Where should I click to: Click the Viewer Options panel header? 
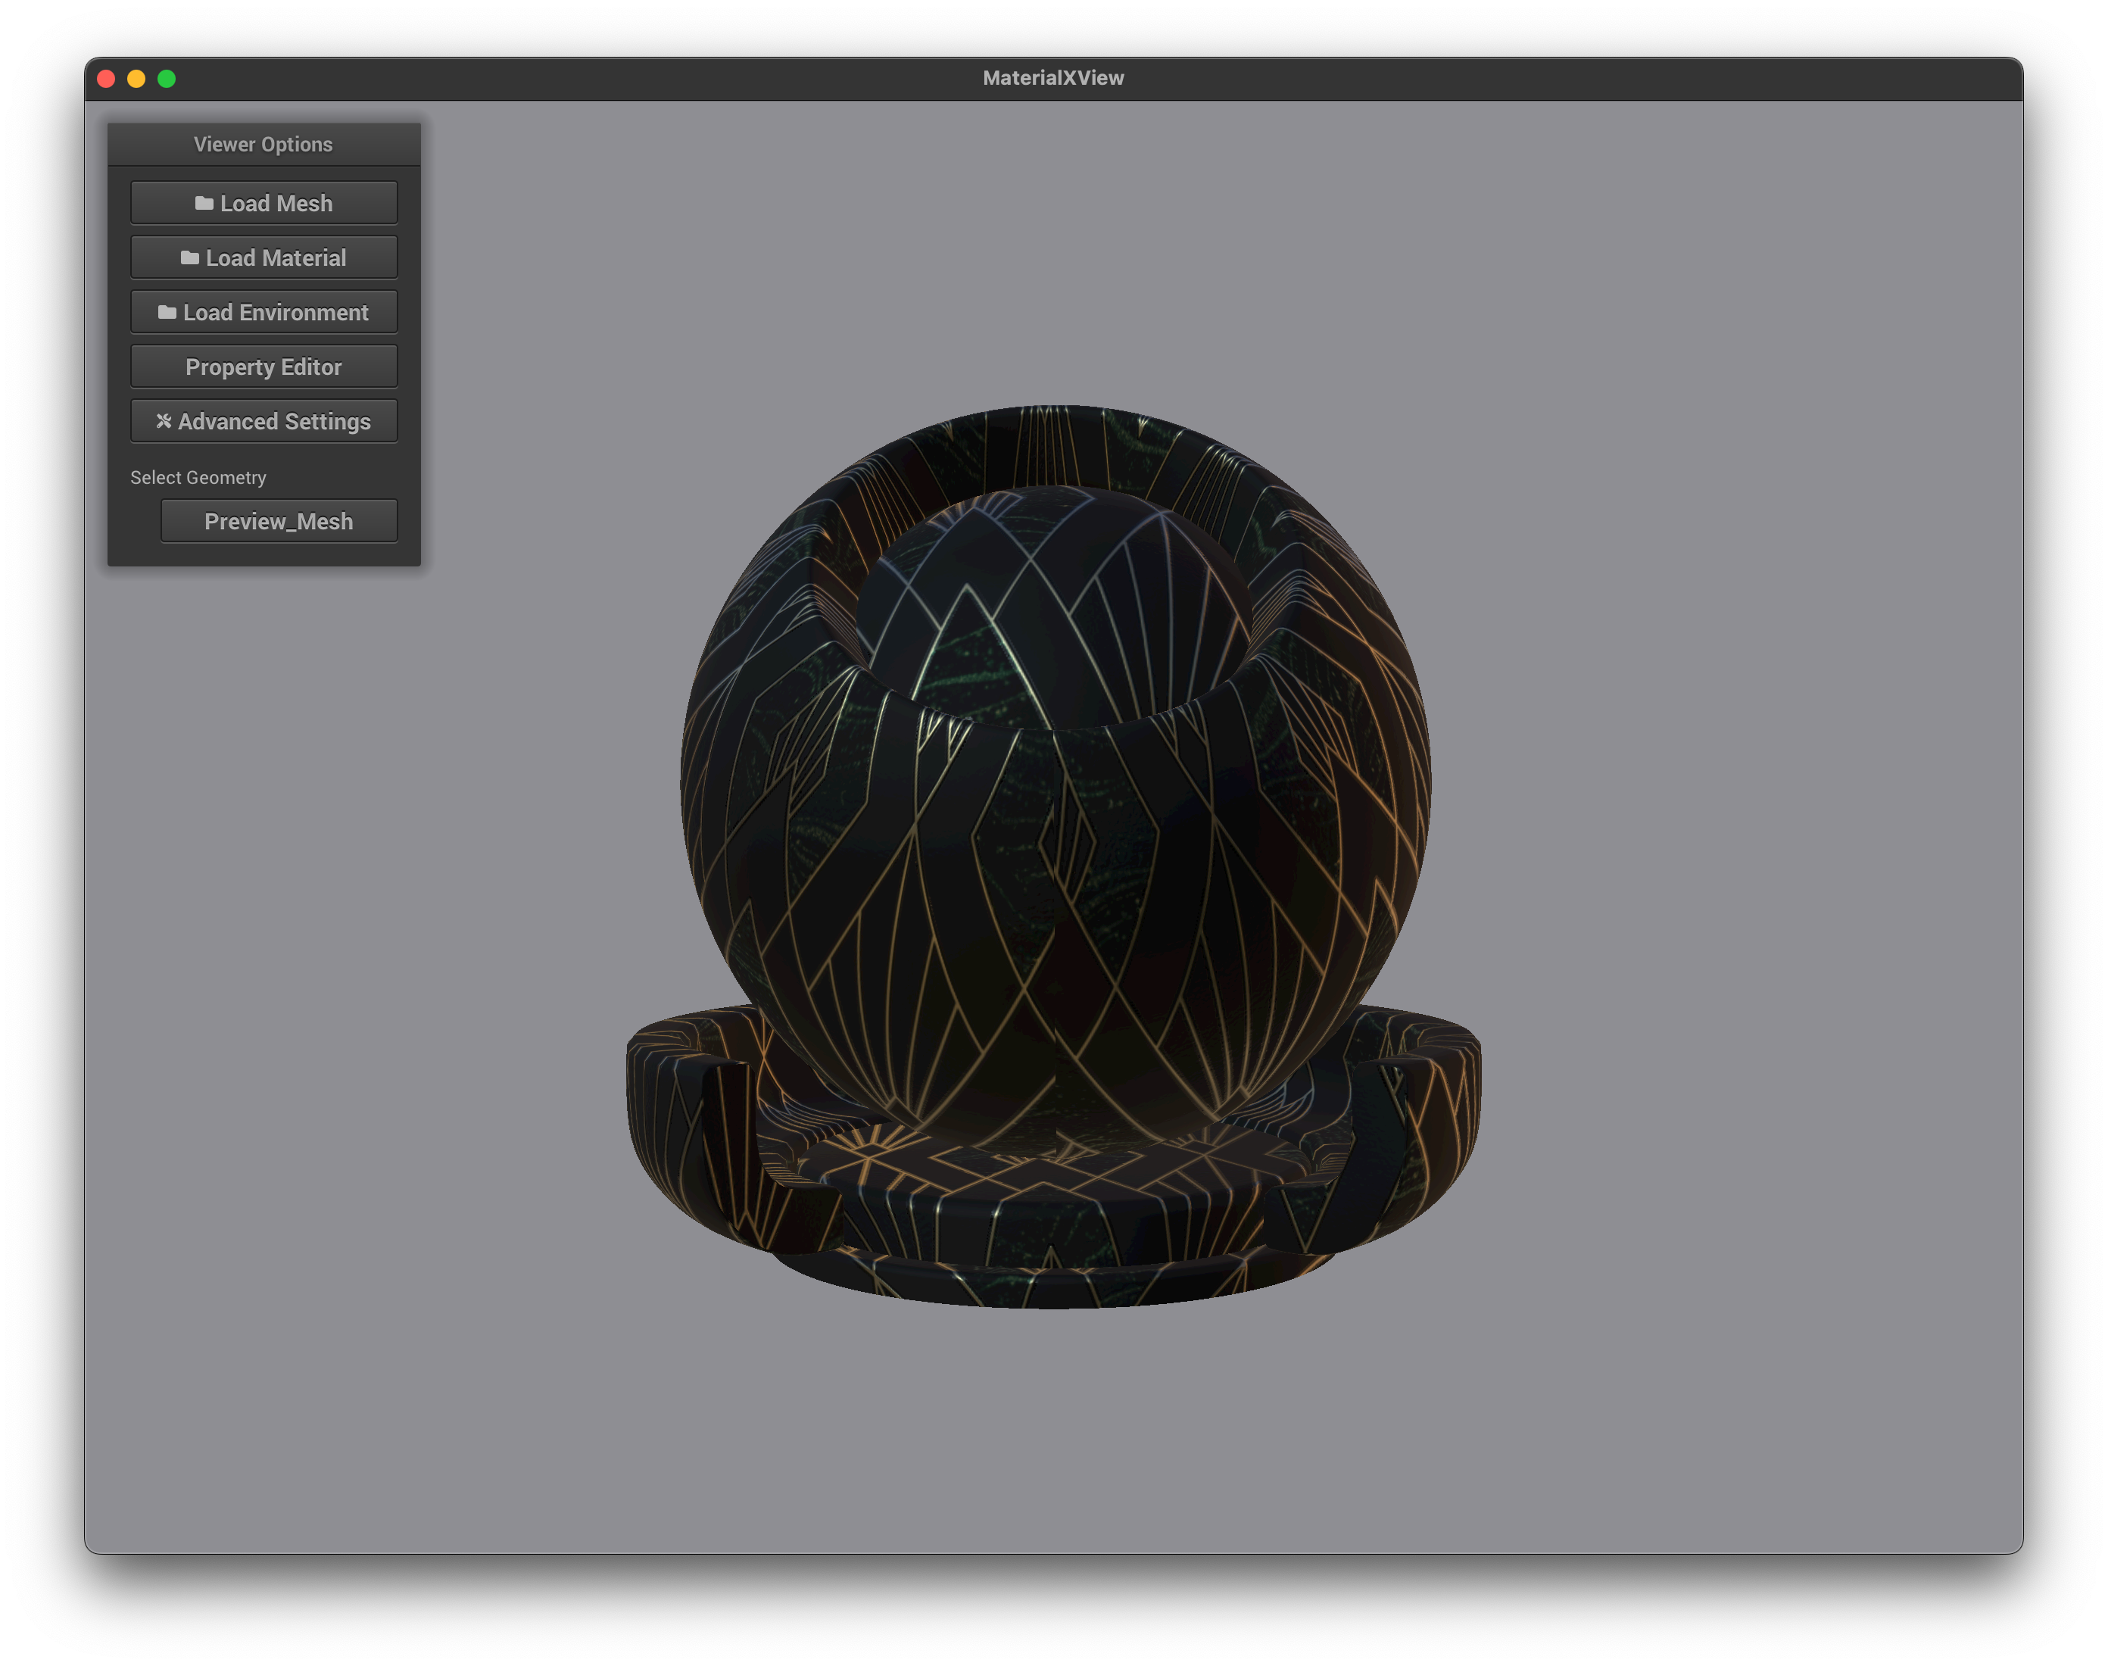coord(263,145)
